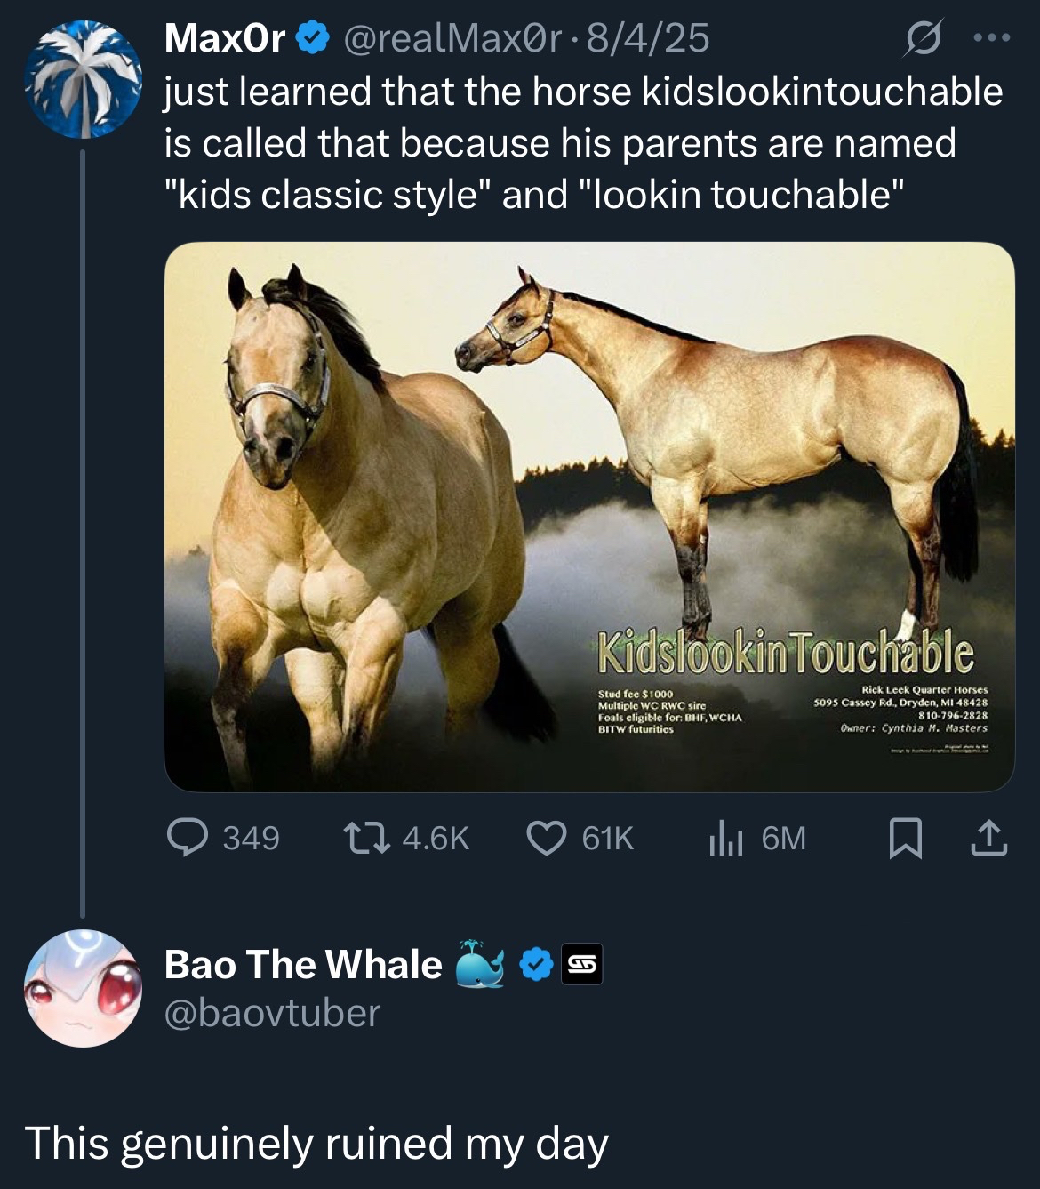1040x1189 pixels.
Task: Click the @baovtuber handle
Action: coord(272,1013)
